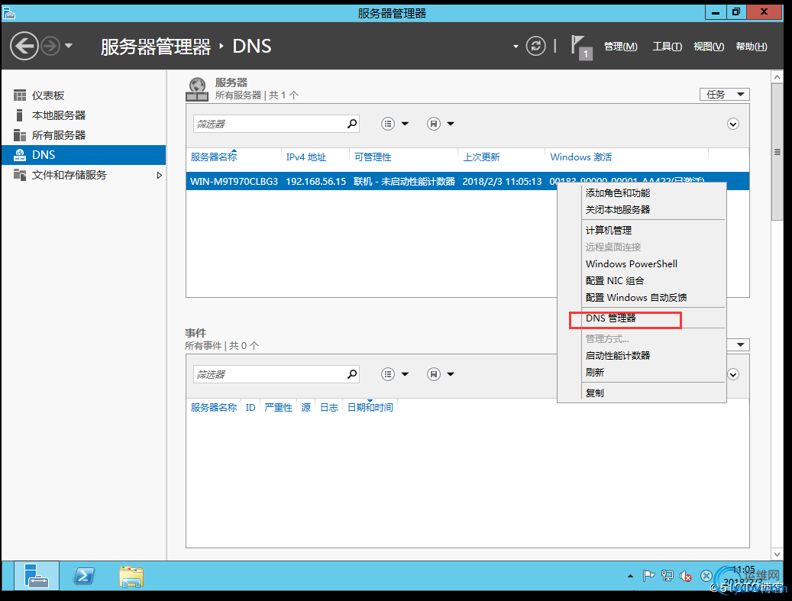The width and height of the screenshot is (792, 601).
Task: Click the main vertical scrollbar thumb
Action: pos(777,151)
